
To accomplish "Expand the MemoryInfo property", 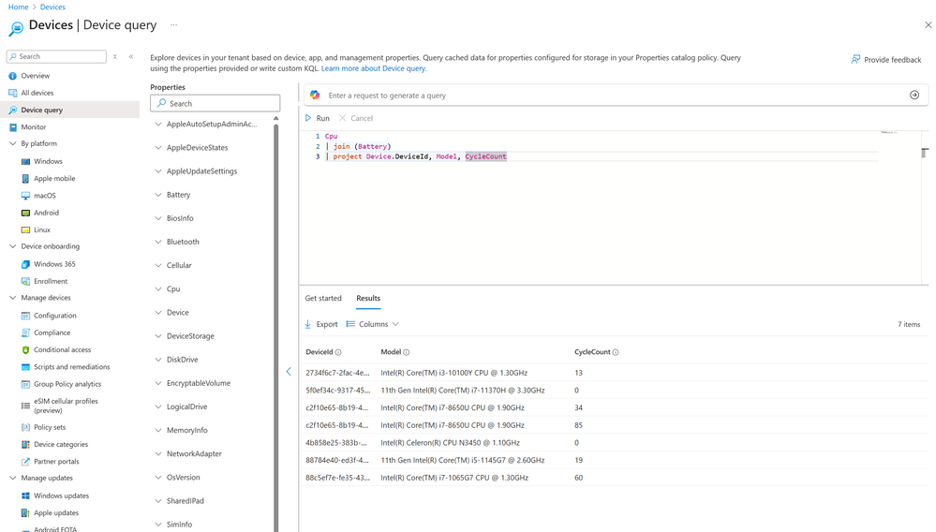I will click(158, 430).
